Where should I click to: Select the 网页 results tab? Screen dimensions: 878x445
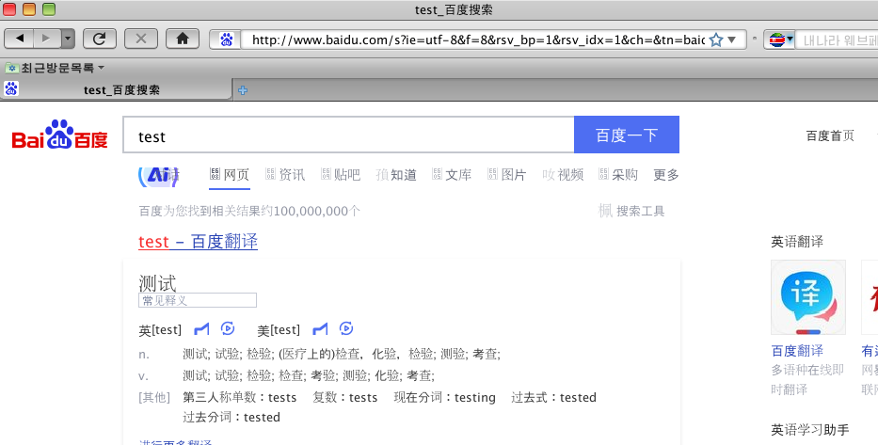coord(229,175)
